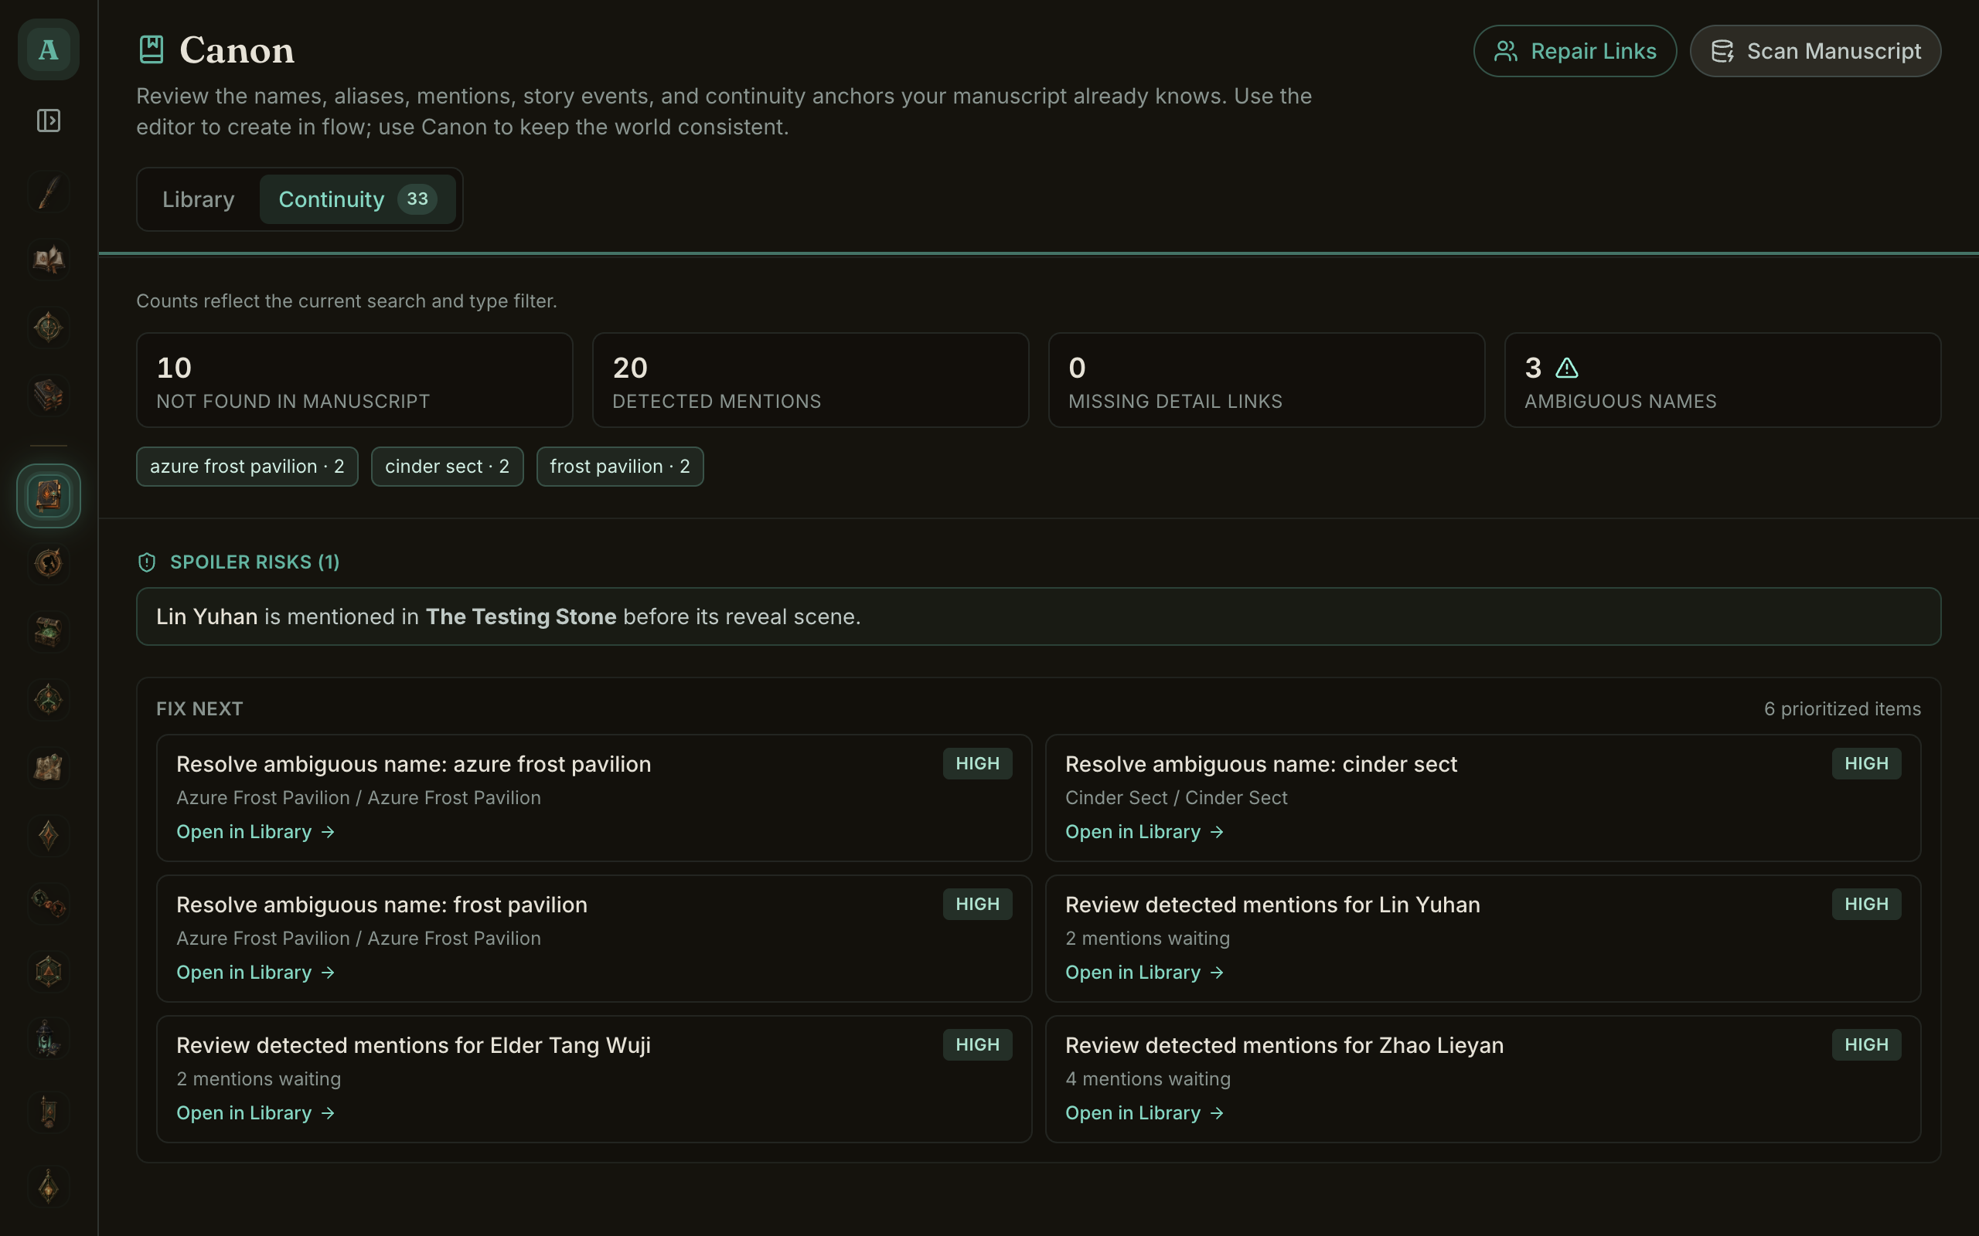This screenshot has height=1236, width=1979.
Task: Click 'Resolve ambiguous name: frost pavilion' title
Action: (x=382, y=905)
